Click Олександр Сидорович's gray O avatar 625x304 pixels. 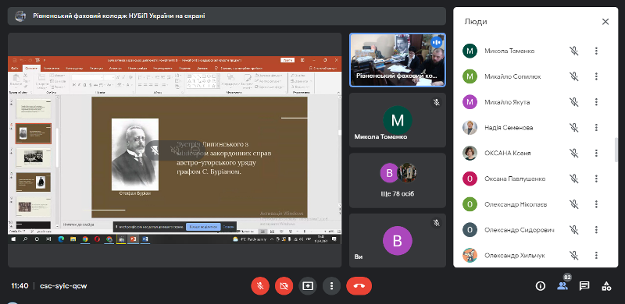tap(470, 230)
